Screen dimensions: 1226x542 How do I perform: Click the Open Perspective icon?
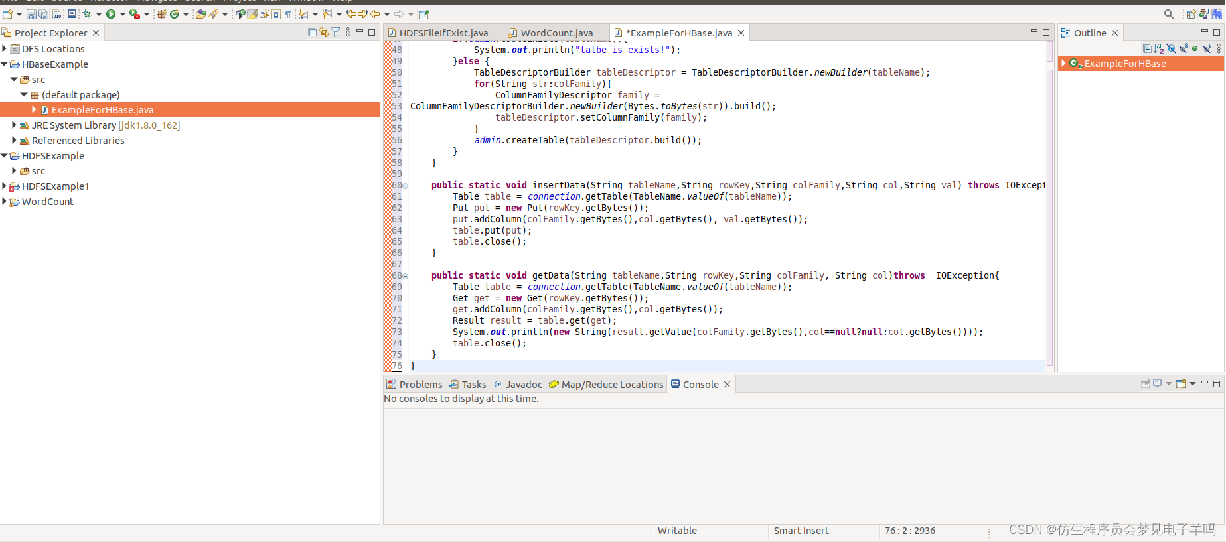point(1191,14)
